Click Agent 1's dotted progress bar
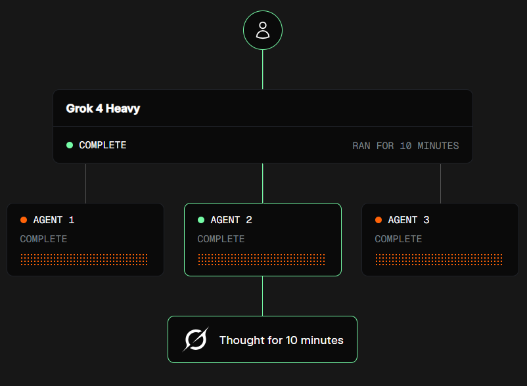This screenshot has height=386, width=527. tap(84, 259)
